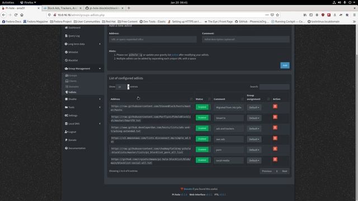This screenshot has width=358, height=201.
Task: Go to Next page of adlists
Action: [x=285, y=171]
